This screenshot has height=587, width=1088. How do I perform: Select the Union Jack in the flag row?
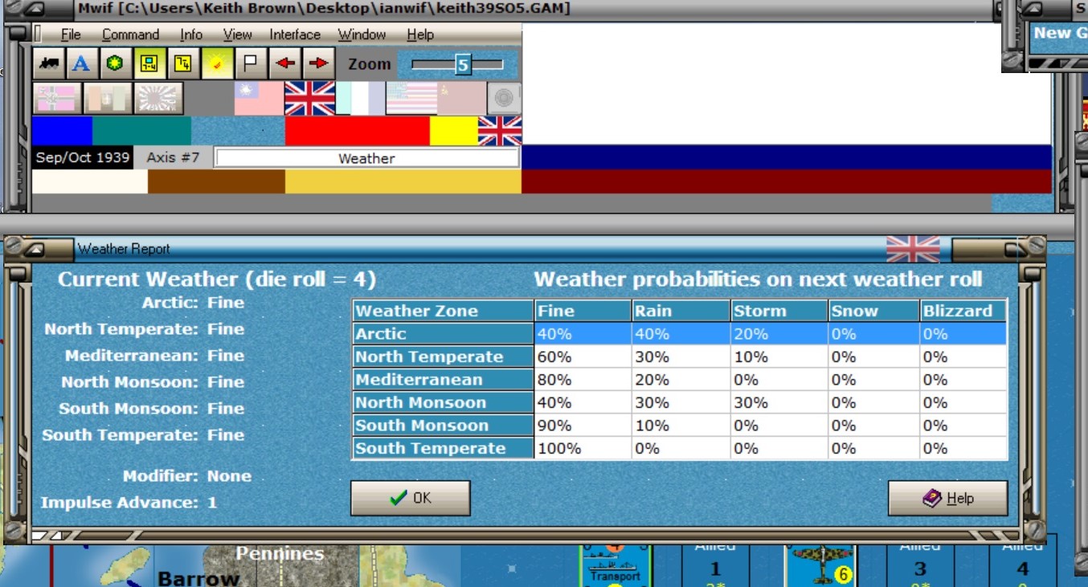coord(309,99)
